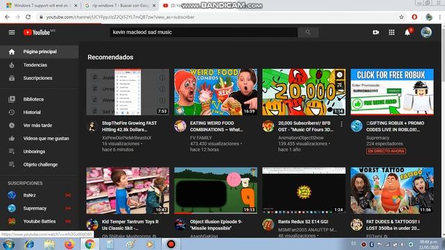Open 20,000 Subscribers BFB thumbnail

click(x=304, y=92)
